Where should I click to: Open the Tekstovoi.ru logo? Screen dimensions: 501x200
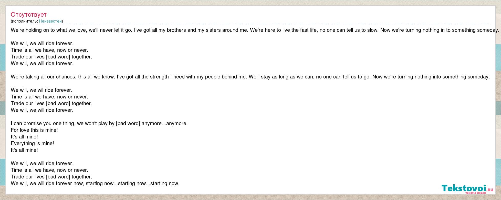coord(467,189)
